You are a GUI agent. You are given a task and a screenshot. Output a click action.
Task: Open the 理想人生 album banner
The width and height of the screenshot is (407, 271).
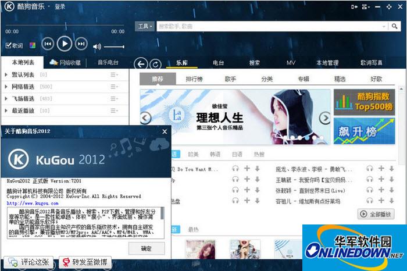pyautogui.click(x=235, y=117)
